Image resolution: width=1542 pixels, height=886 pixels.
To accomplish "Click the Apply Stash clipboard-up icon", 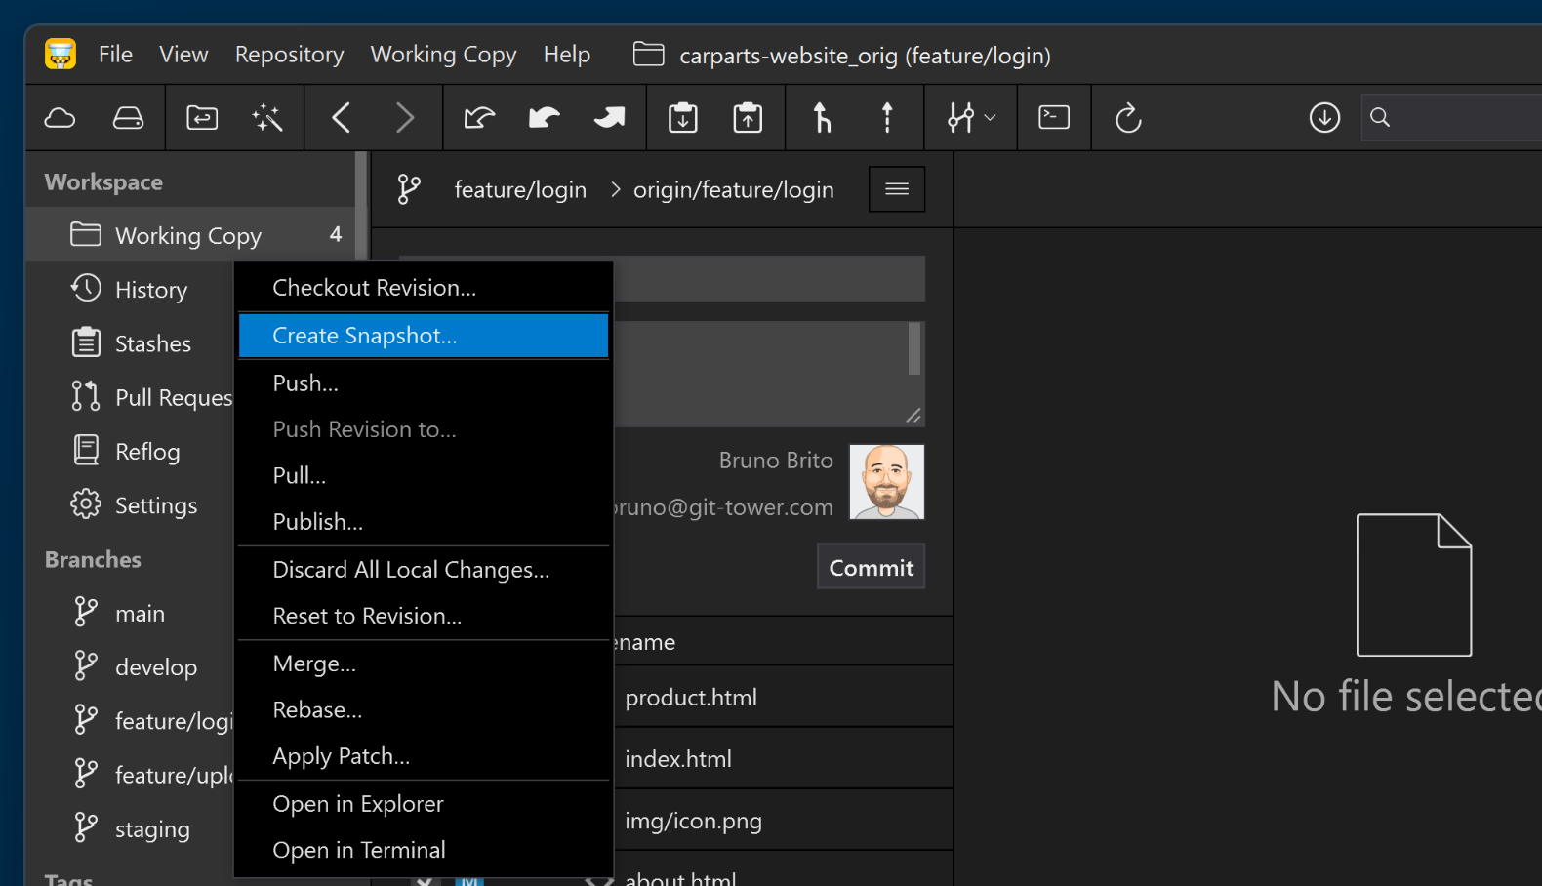I will pyautogui.click(x=748, y=118).
